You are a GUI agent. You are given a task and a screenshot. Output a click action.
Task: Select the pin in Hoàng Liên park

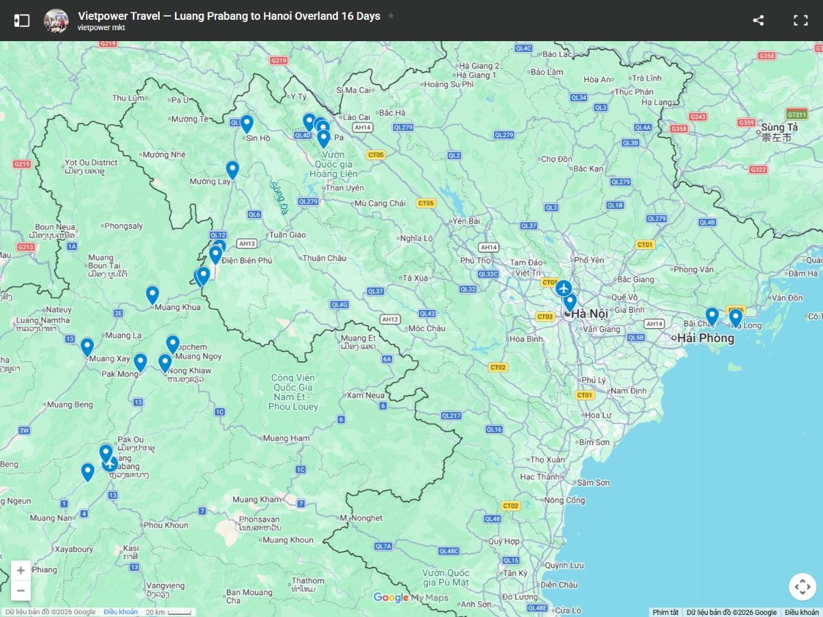(x=323, y=138)
